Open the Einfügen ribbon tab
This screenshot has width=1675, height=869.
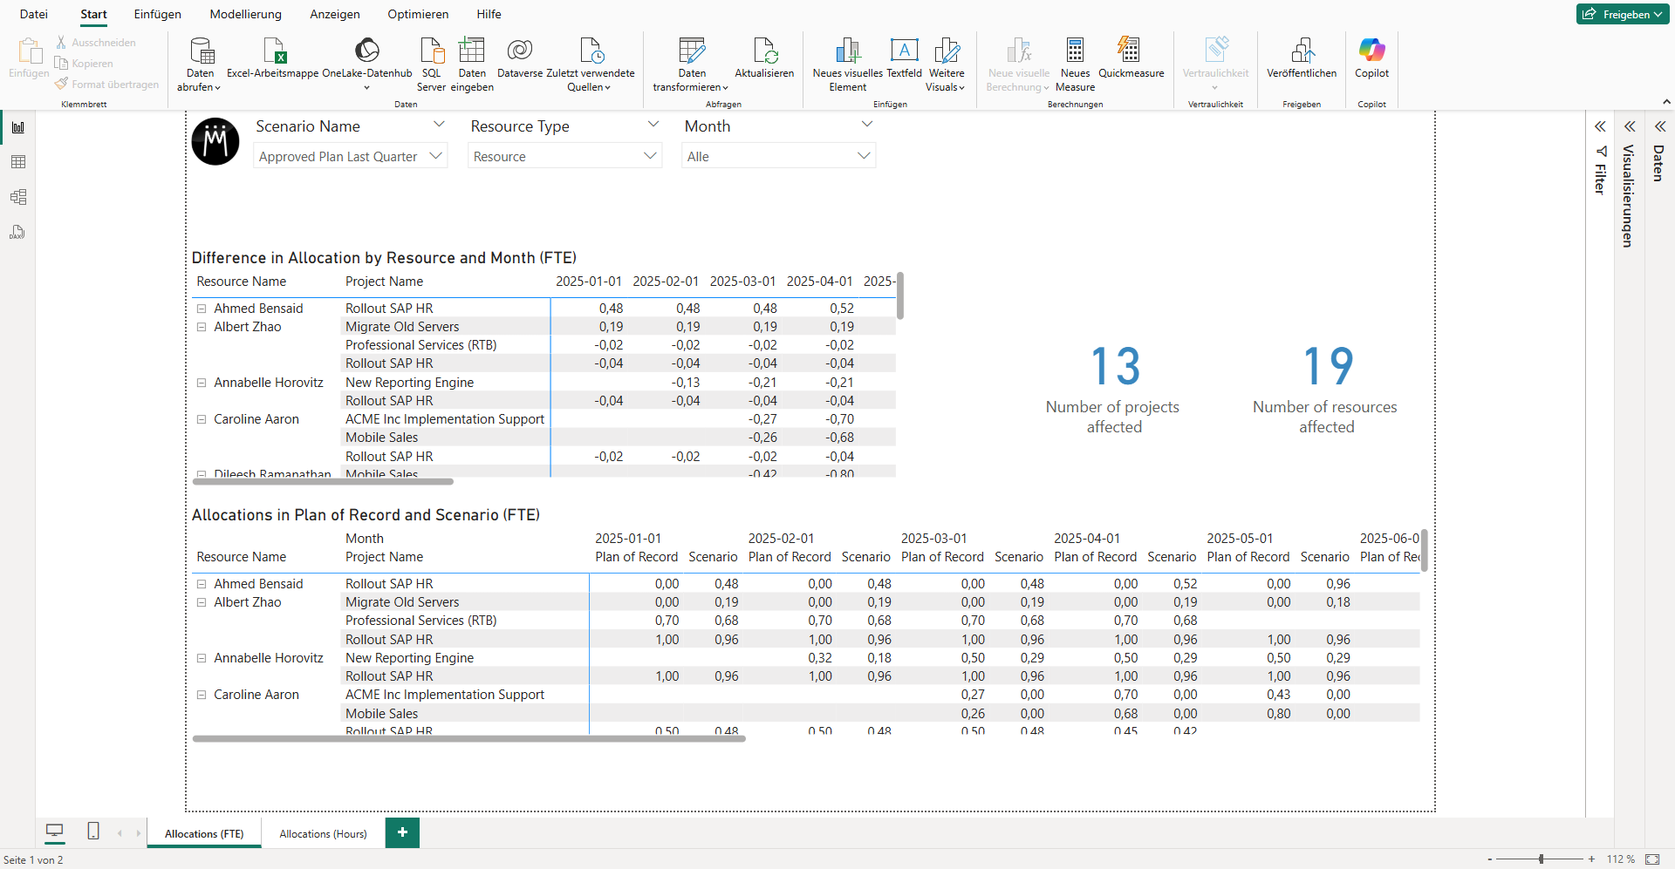[x=158, y=14]
